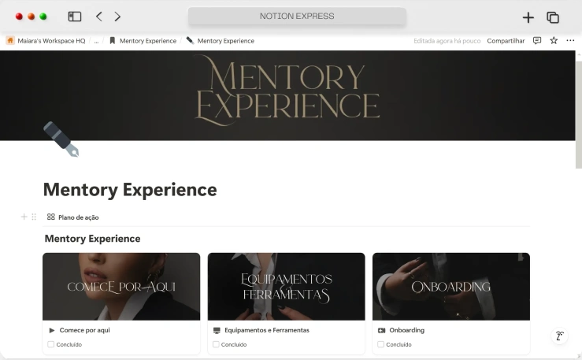Check Concluído under Comece por aqui

click(51, 344)
